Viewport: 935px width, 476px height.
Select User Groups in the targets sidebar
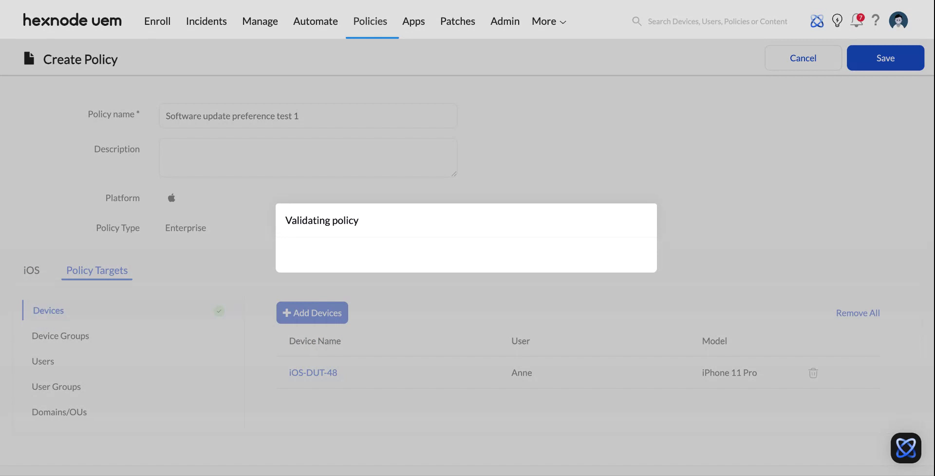[56, 386]
